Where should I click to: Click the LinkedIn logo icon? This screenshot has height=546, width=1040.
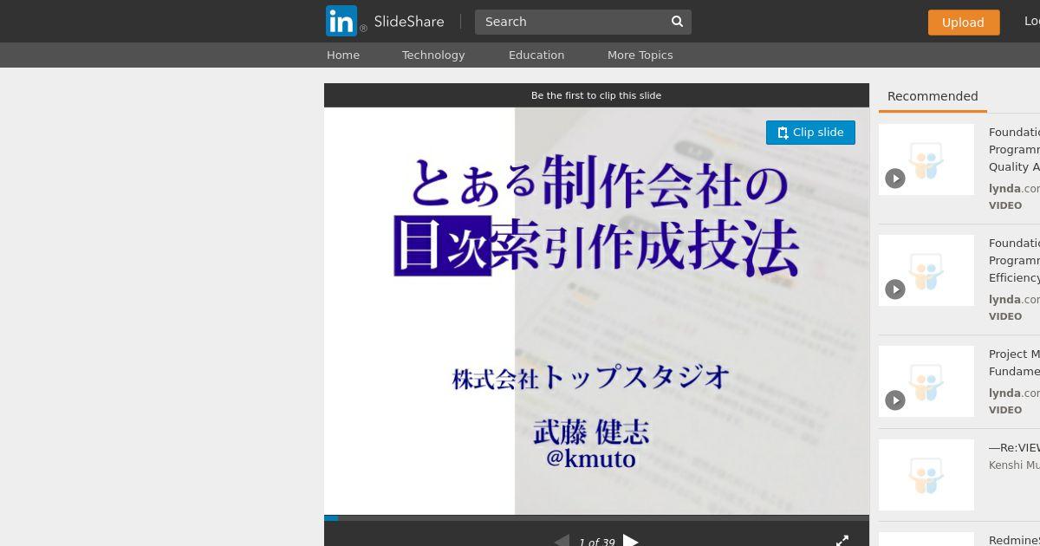(x=341, y=21)
